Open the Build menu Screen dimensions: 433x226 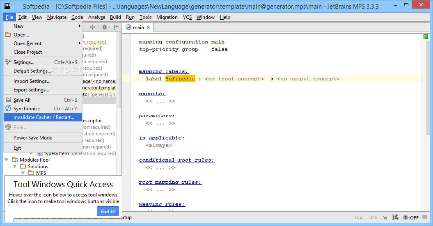pos(115,17)
